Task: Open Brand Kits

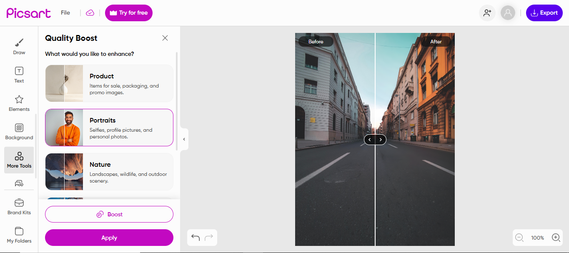Action: click(19, 206)
